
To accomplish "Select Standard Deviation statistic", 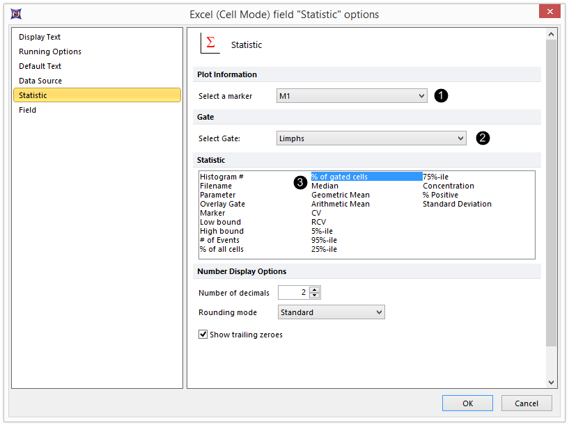I will 457,204.
